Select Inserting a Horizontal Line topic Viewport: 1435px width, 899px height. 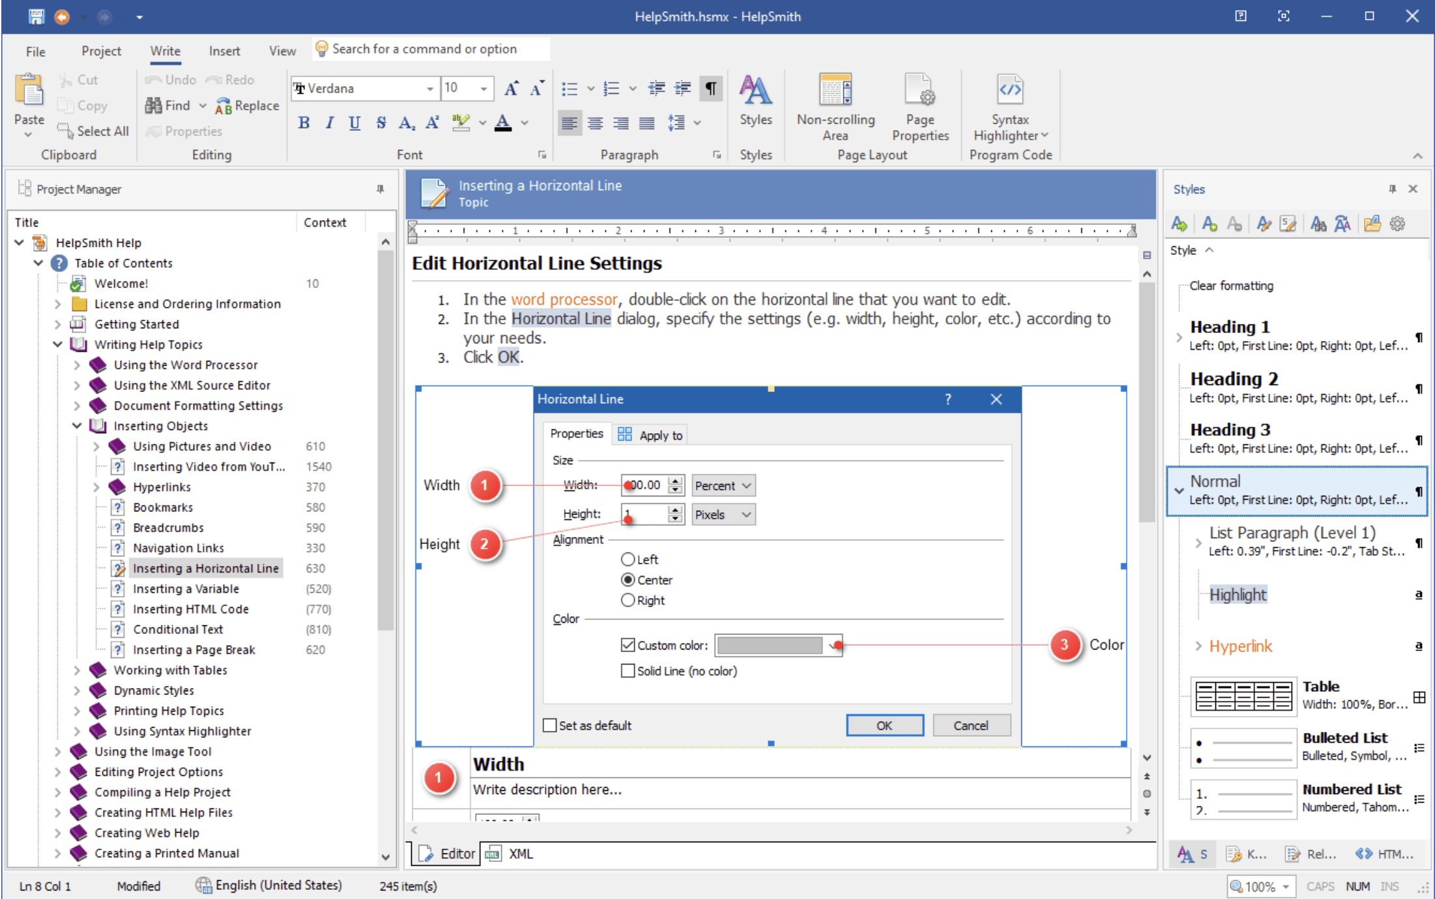(x=205, y=568)
